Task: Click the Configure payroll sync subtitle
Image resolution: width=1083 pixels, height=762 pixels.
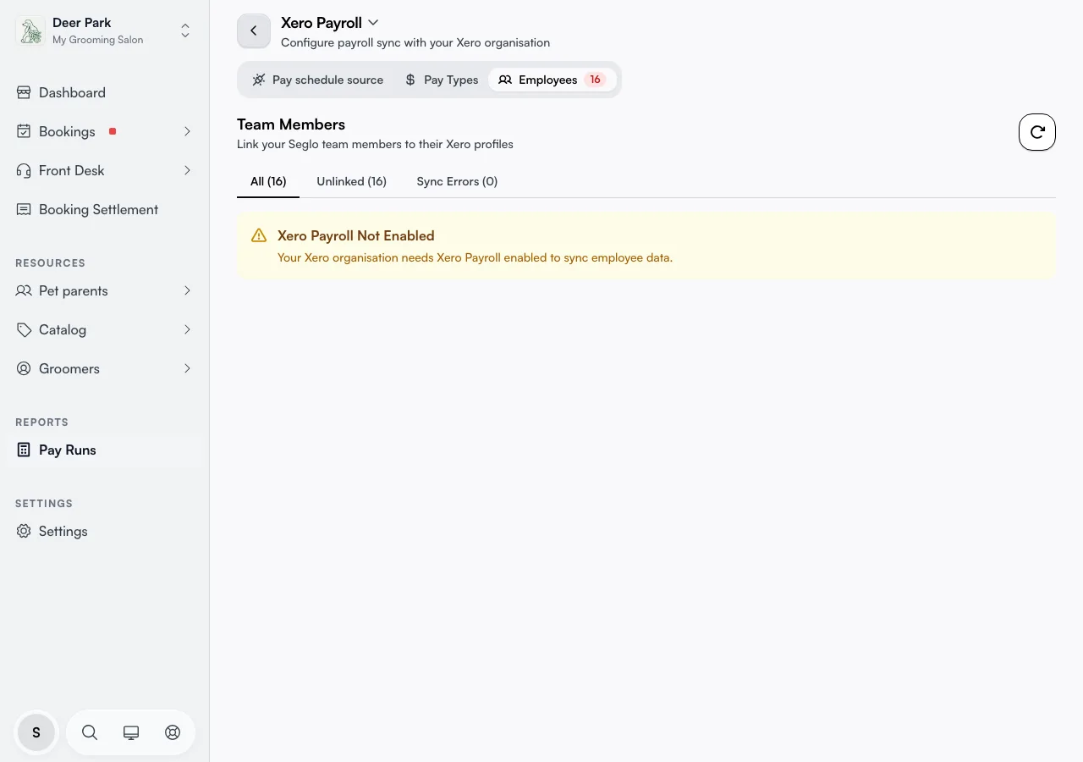Action: pos(415,42)
